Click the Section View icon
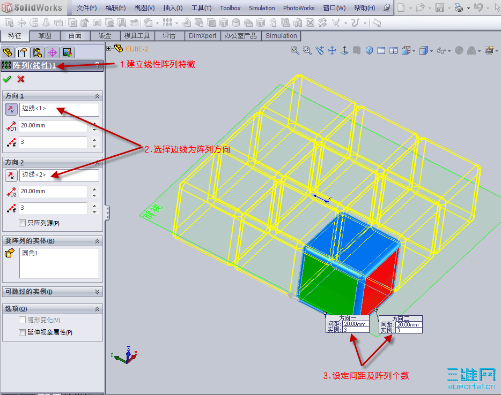This screenshot has height=395, width=501. [x=357, y=50]
